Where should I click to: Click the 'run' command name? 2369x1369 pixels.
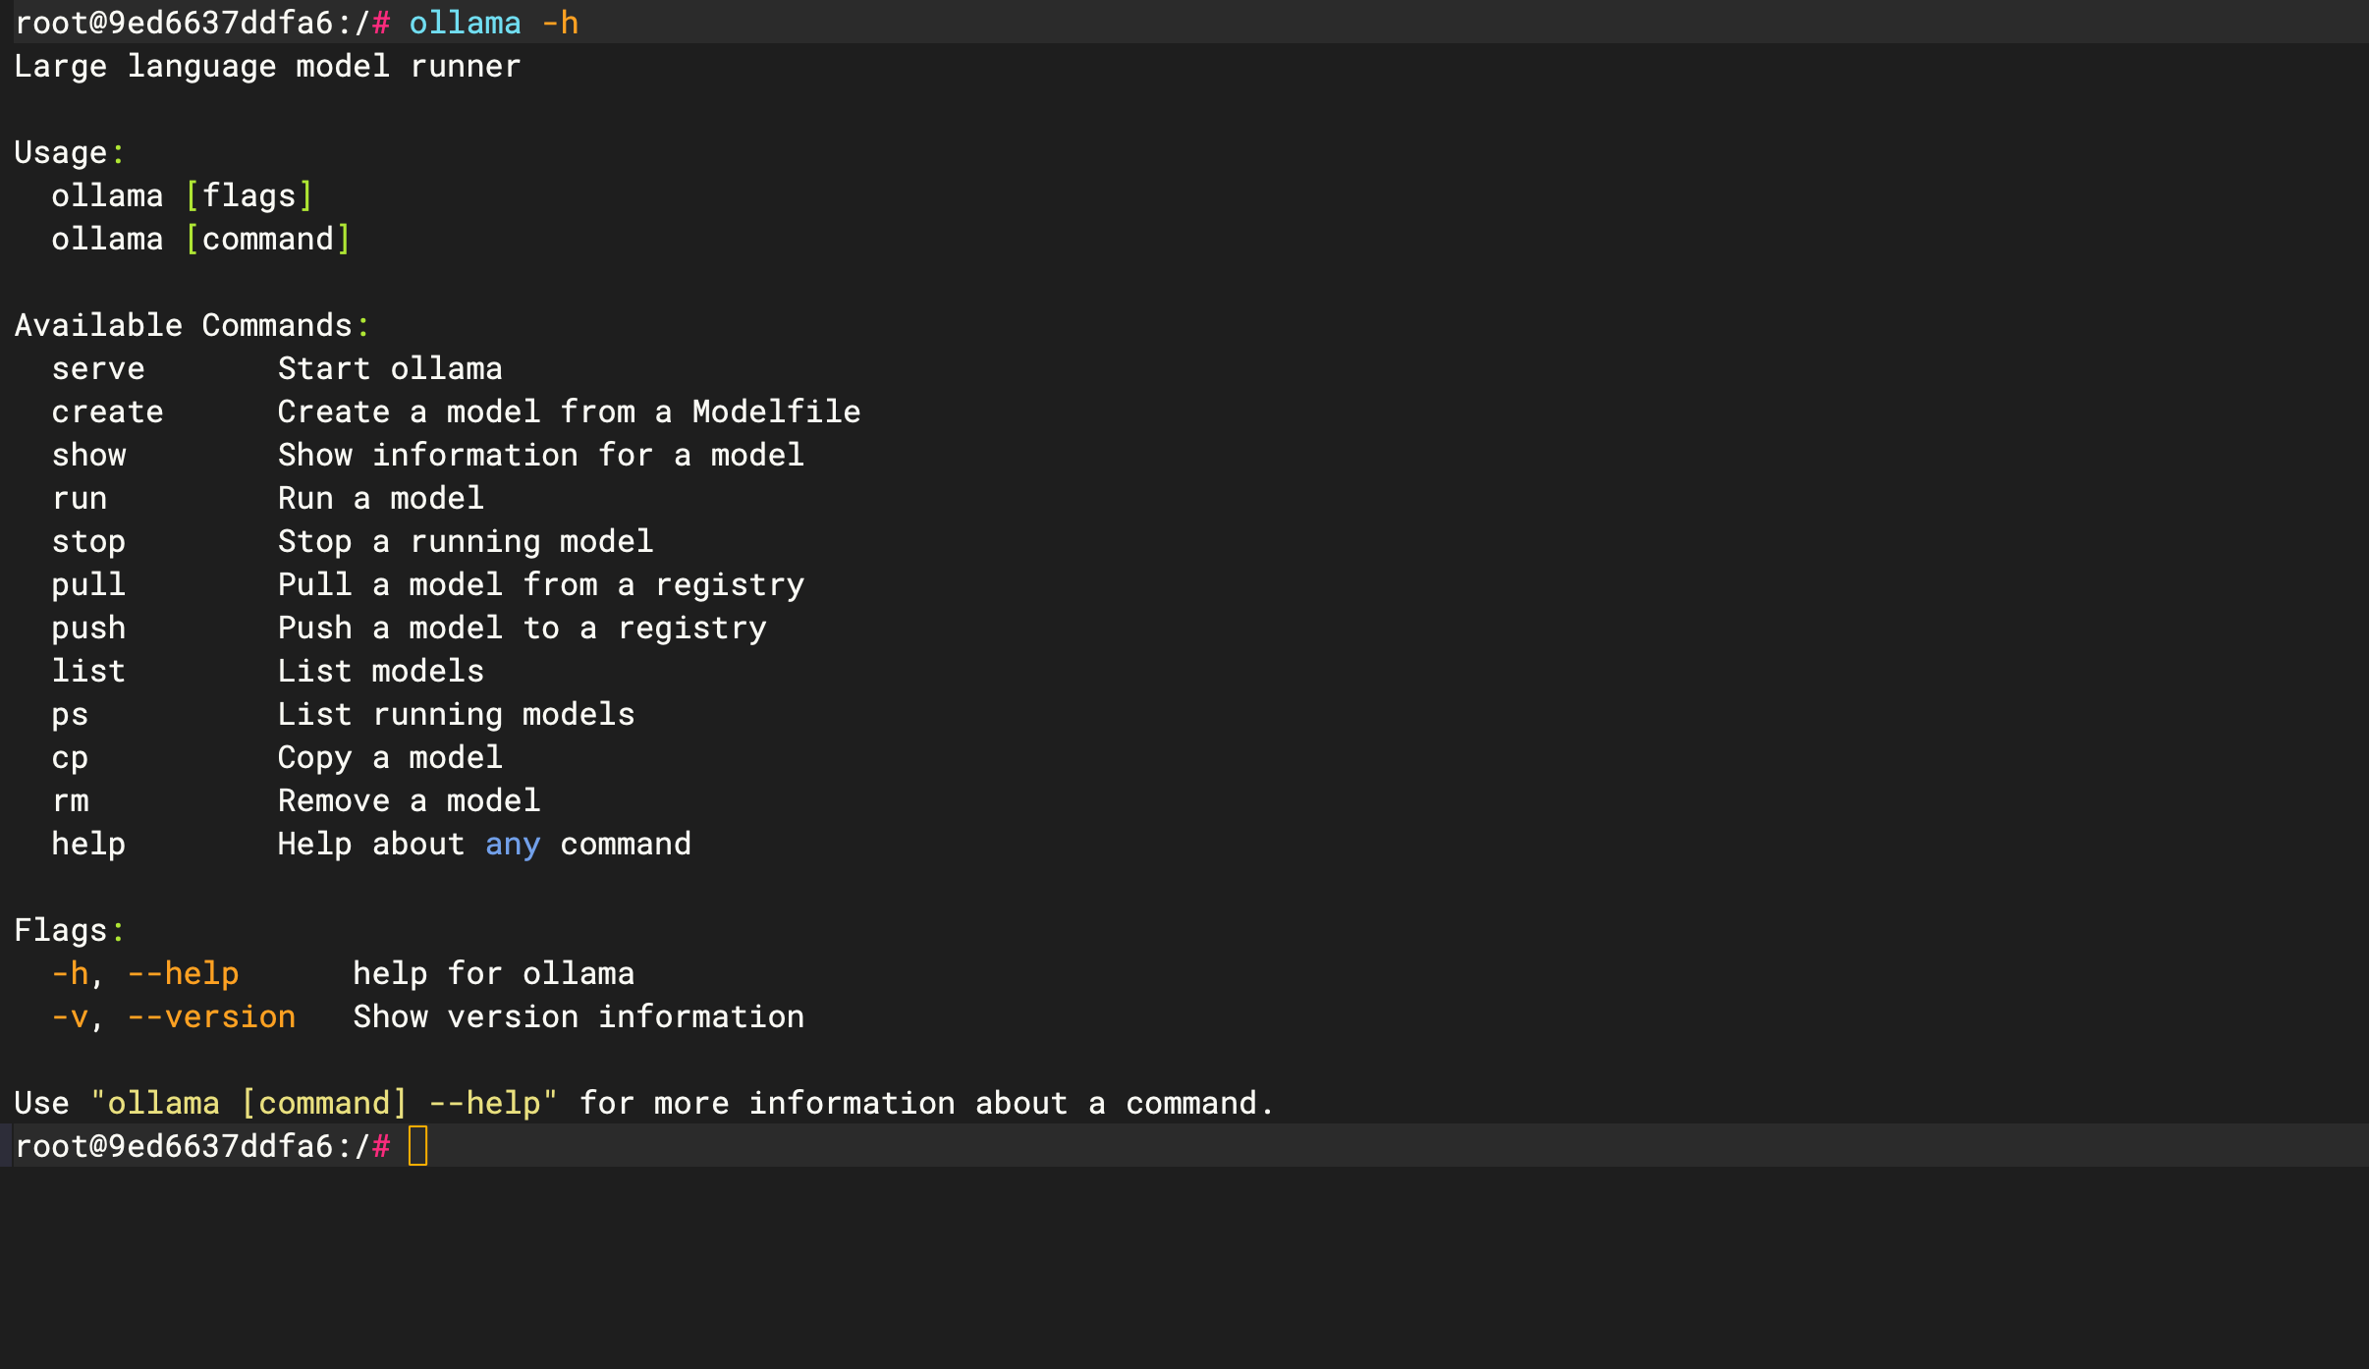[80, 498]
